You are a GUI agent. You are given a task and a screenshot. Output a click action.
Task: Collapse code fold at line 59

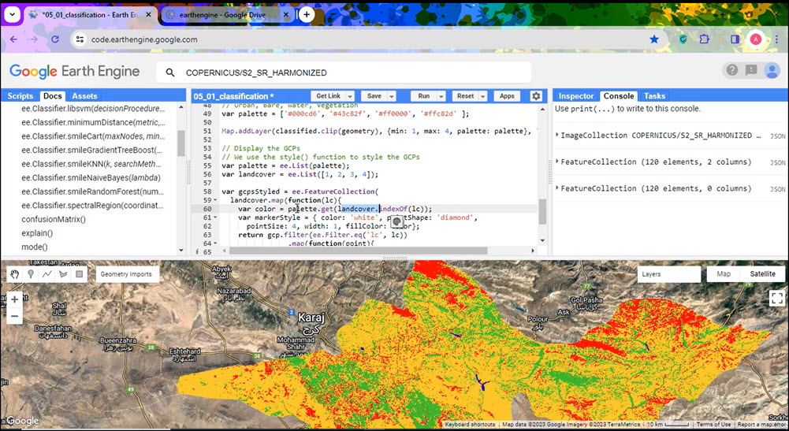216,200
